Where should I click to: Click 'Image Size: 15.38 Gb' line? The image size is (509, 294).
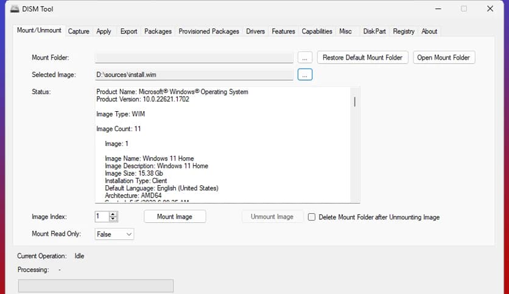pos(134,174)
